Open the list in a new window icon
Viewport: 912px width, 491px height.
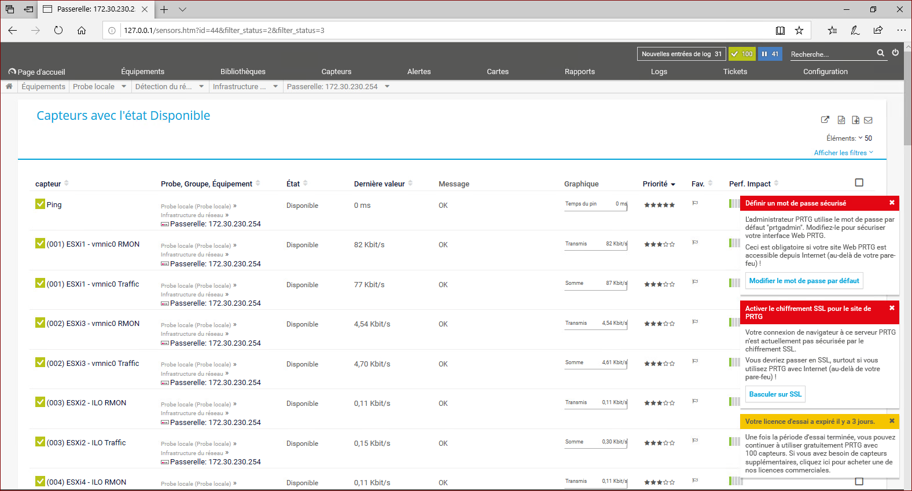coord(825,120)
